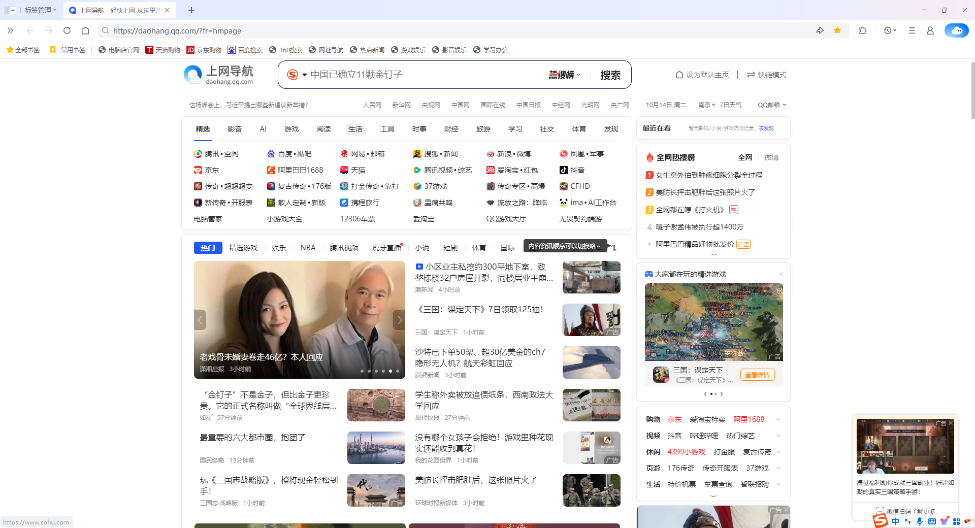Open the 天猫购物 bookmark on the bookmarks bar
975x528 pixels.
click(164, 50)
